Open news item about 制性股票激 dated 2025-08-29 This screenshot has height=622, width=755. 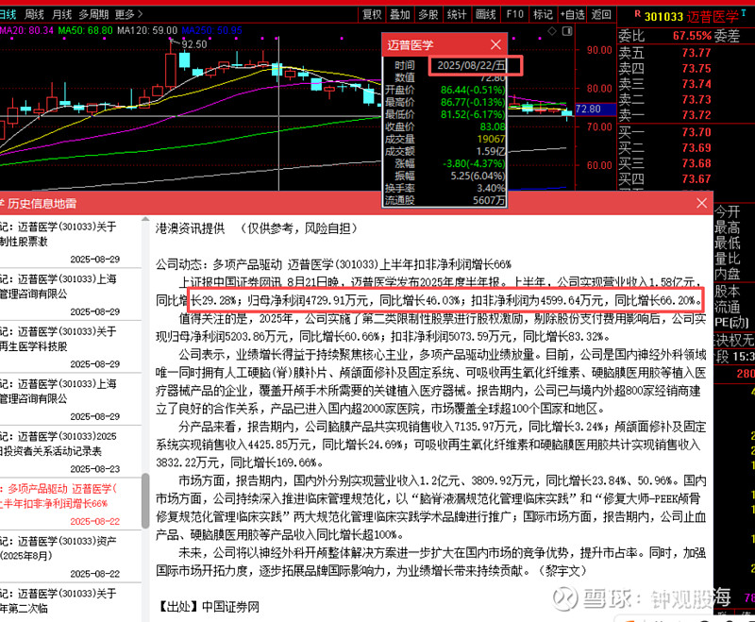(x=70, y=242)
